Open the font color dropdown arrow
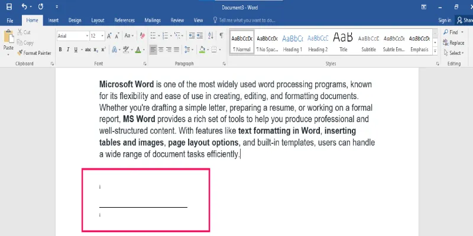 click(x=144, y=50)
